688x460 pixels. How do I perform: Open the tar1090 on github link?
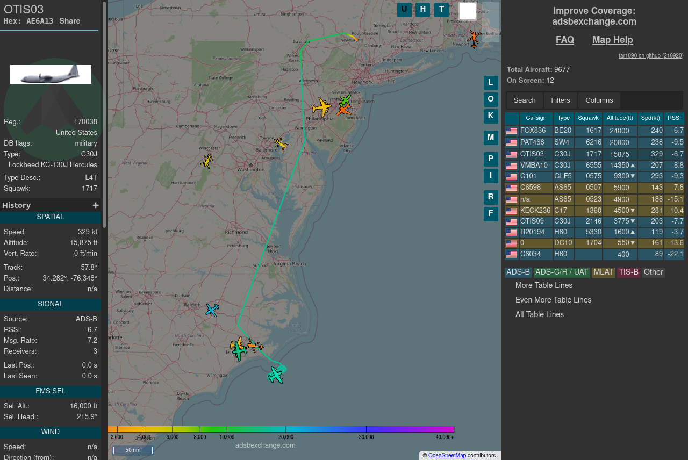pyautogui.click(x=651, y=55)
